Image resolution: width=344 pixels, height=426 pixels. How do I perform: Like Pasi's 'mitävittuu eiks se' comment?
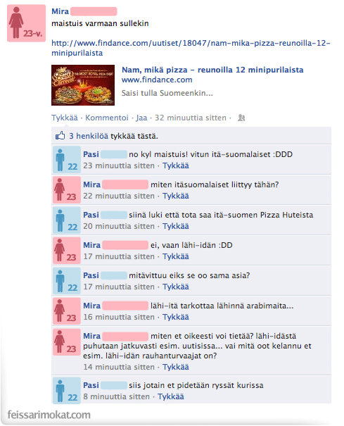(176, 287)
